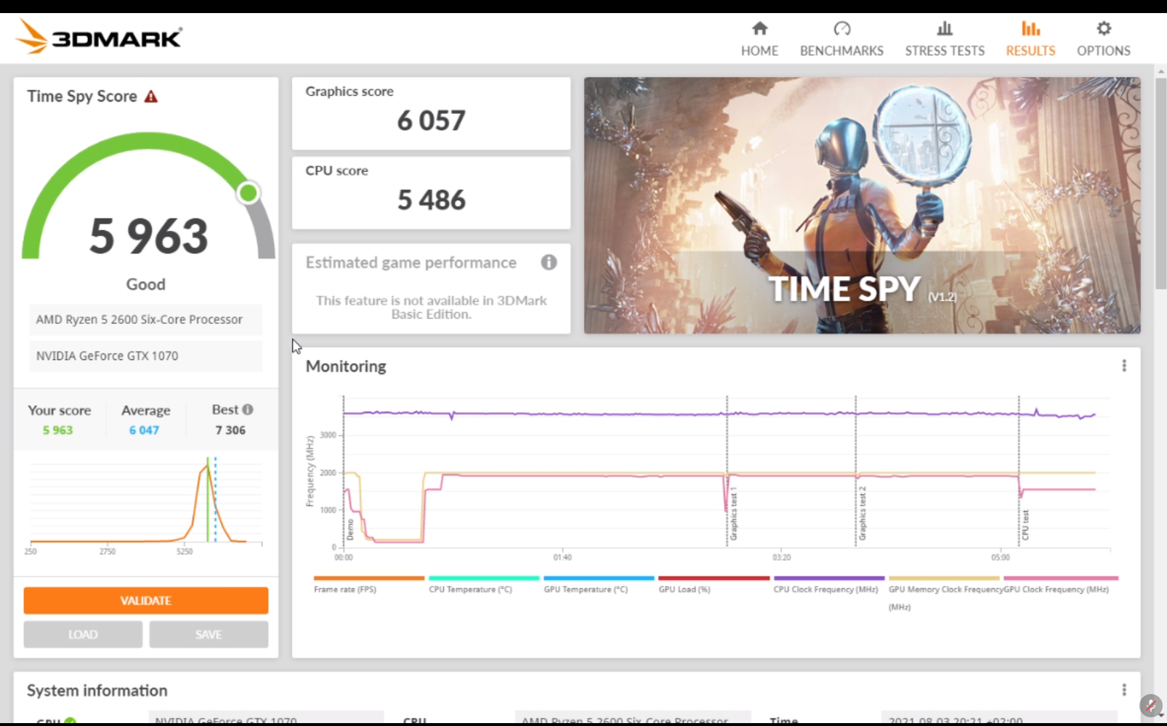Click the Estimated game performance info icon
The image size is (1167, 726).
(549, 262)
